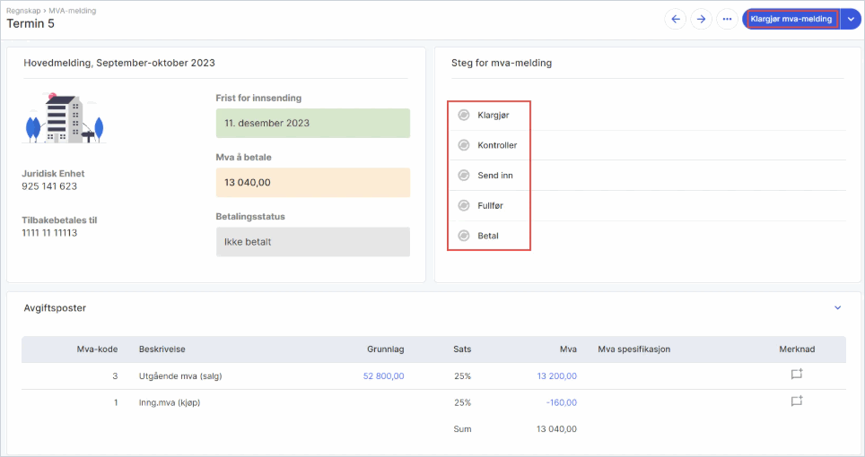
Task: Click the Sats column header
Action: point(462,349)
